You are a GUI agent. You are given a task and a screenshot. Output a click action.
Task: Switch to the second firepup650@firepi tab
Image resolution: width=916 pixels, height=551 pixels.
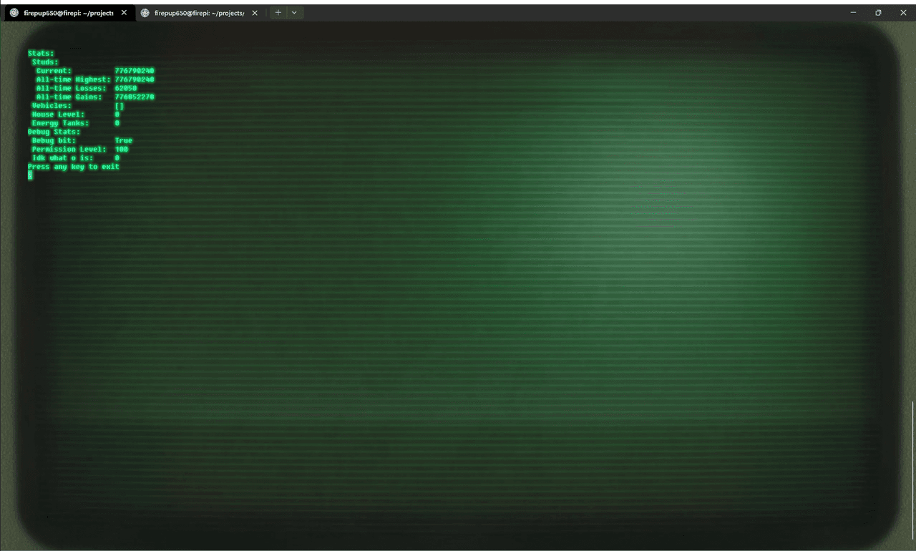199,13
